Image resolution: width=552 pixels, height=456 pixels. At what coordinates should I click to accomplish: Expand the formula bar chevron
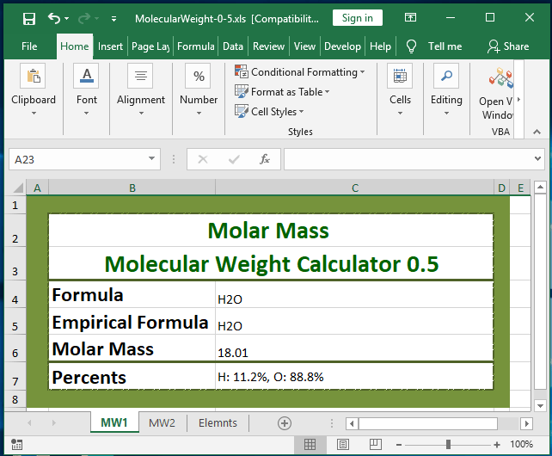537,158
